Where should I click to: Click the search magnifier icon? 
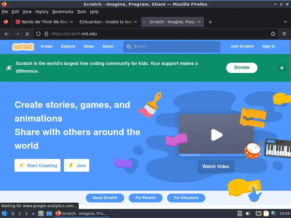pyautogui.click(x=129, y=47)
